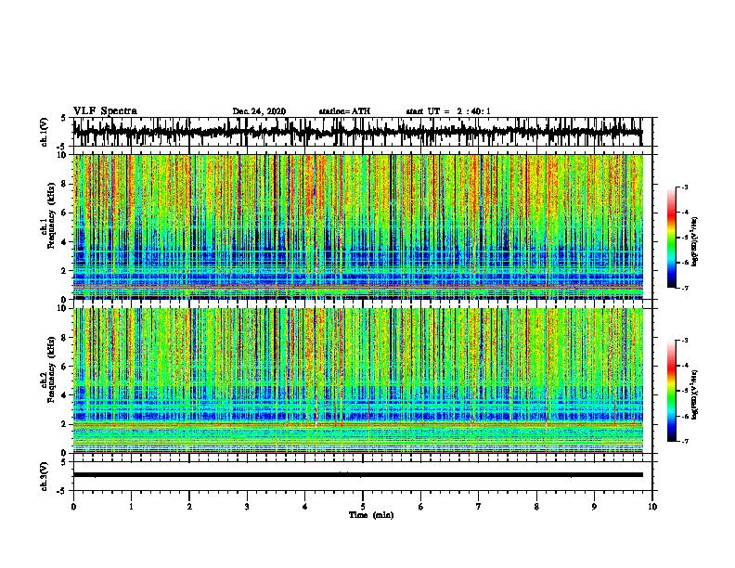This screenshot has width=735, height=568.
Task: Click the ch.1 PSD color scale bar
Action: [672, 238]
